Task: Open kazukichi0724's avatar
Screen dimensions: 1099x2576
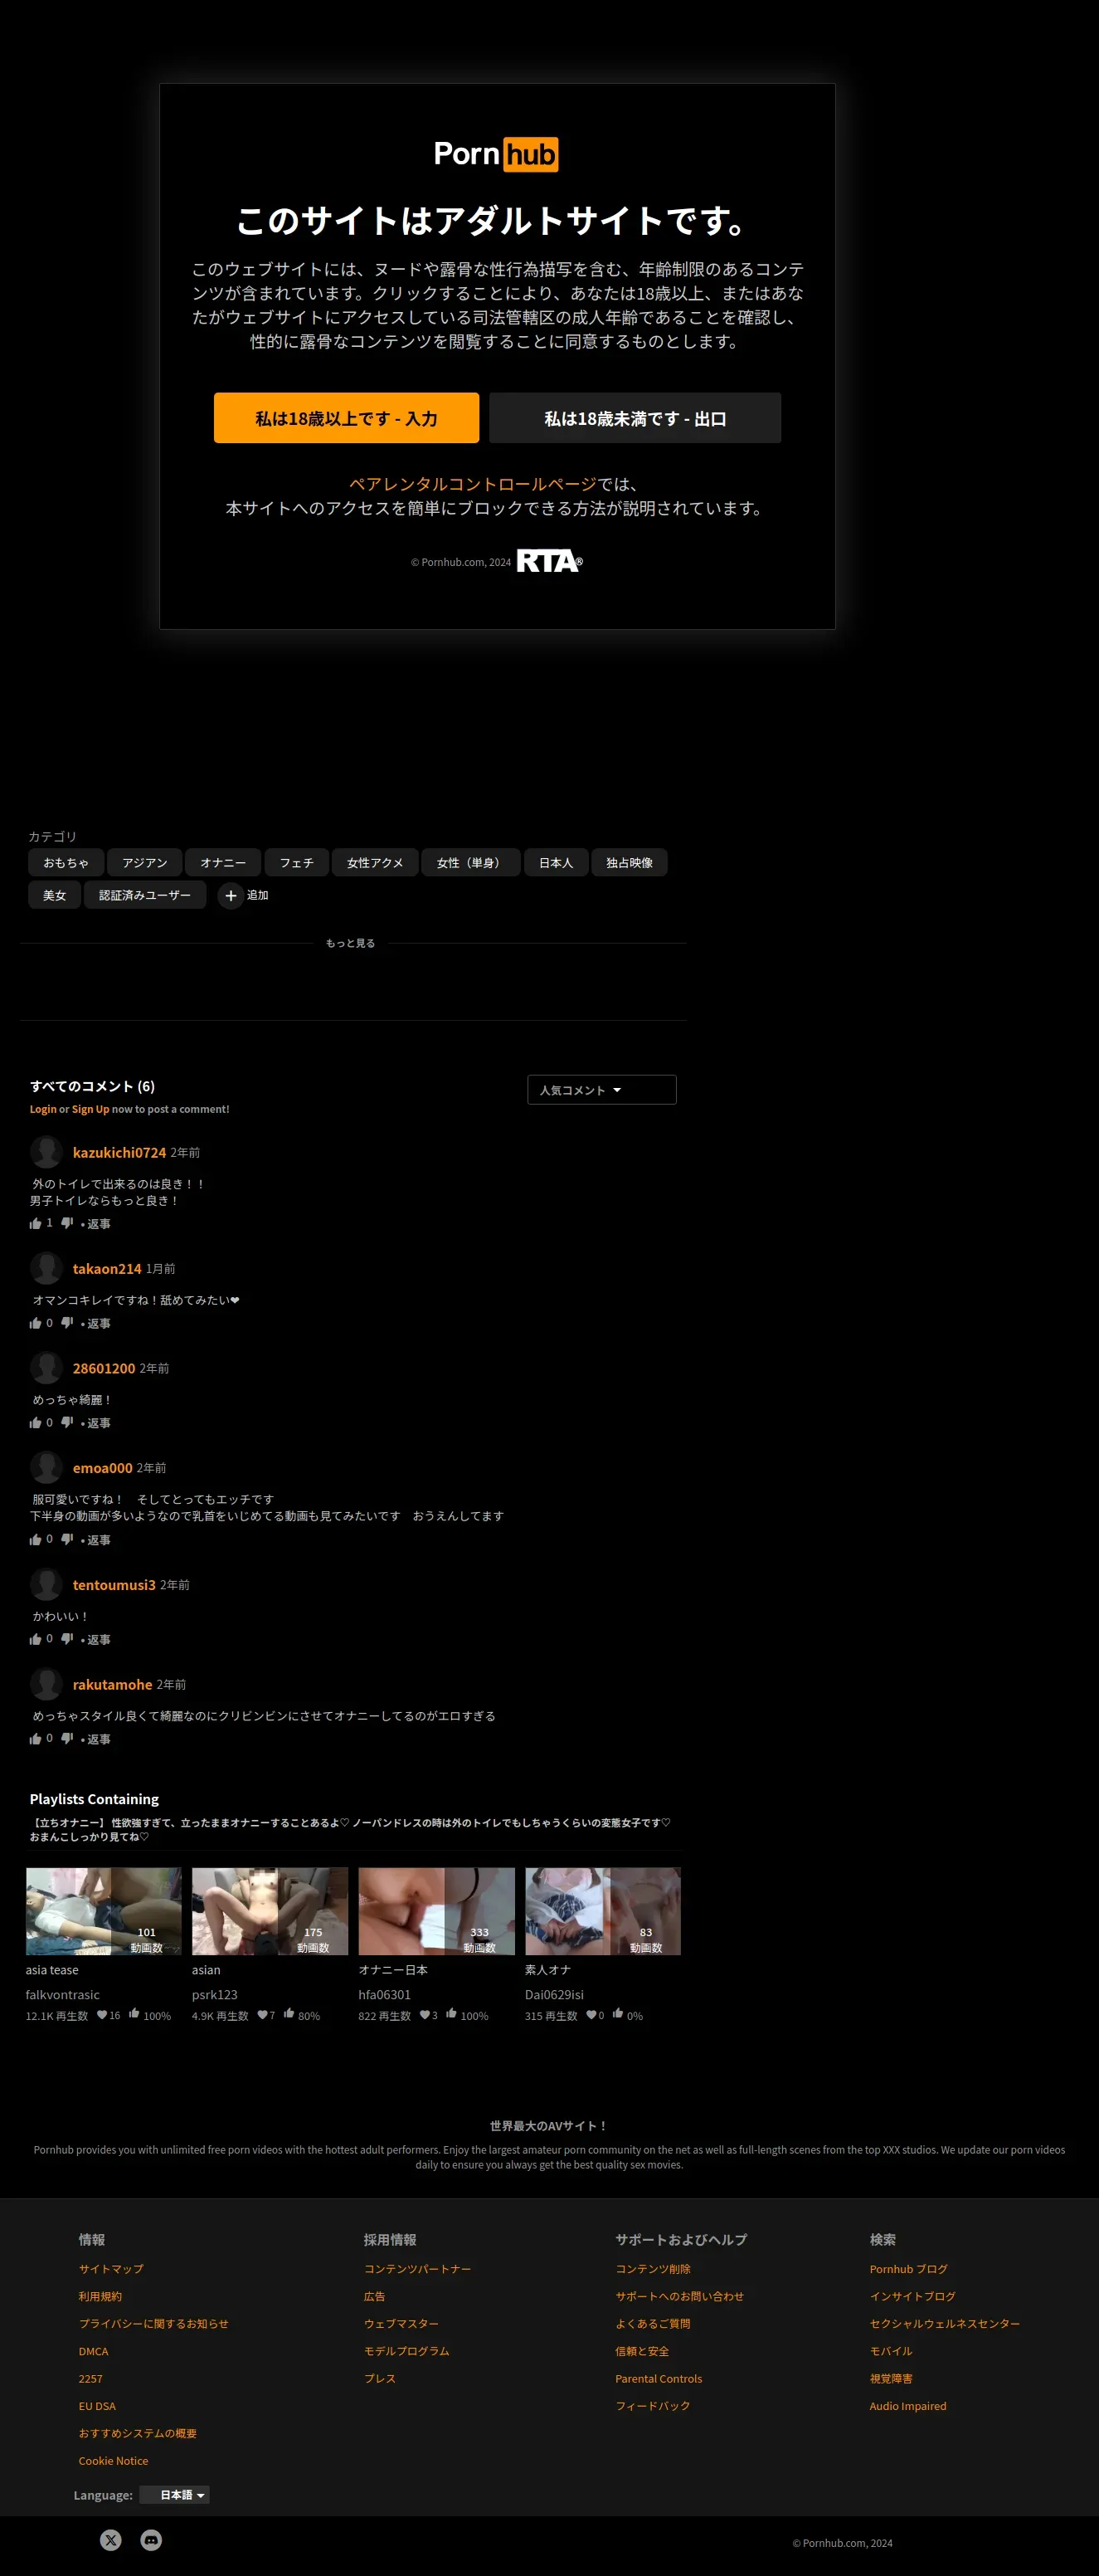Action: 46,1152
